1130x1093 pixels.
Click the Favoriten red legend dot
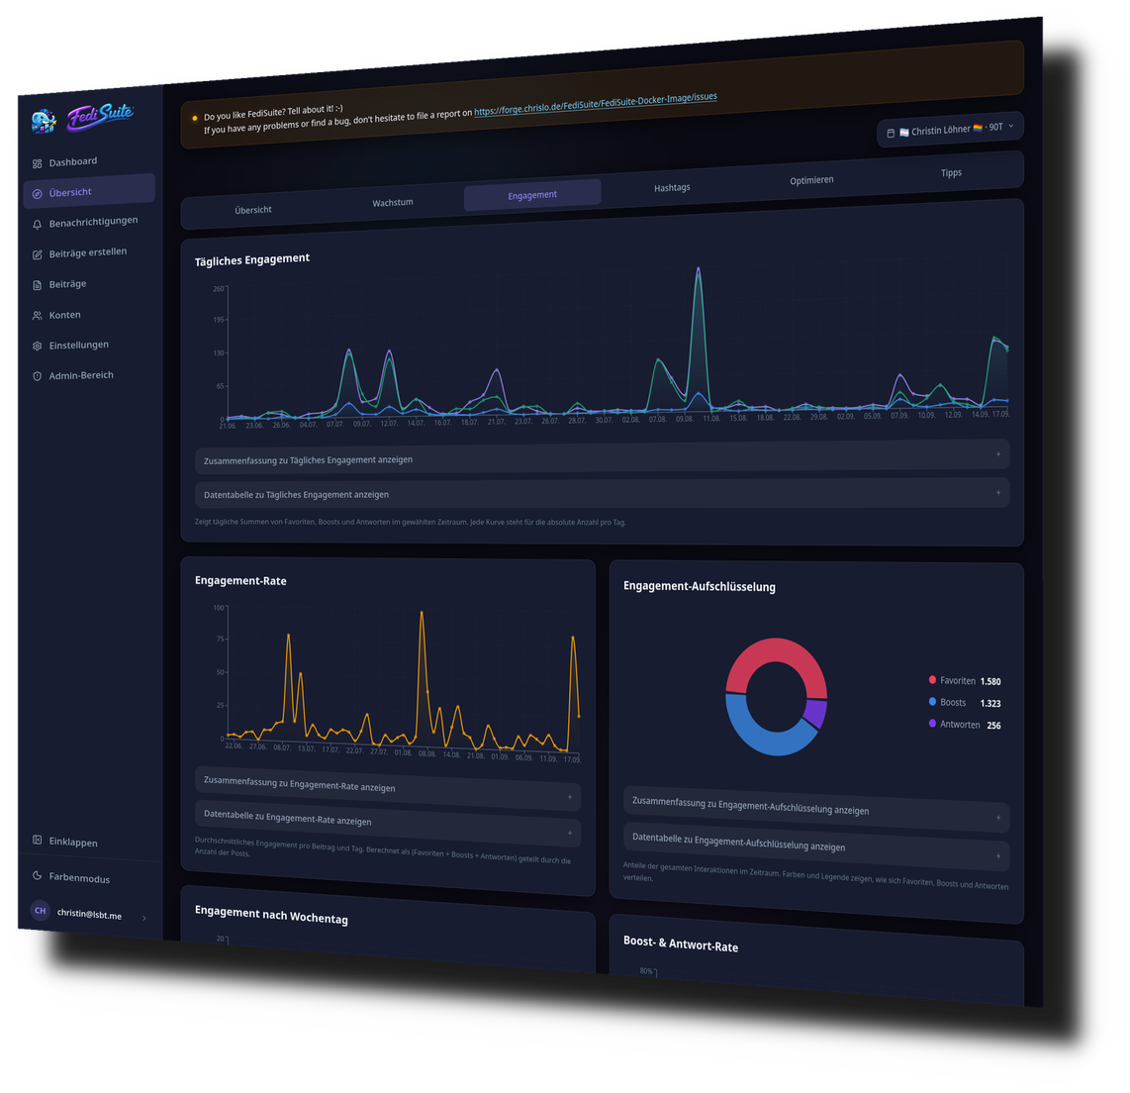[x=932, y=679]
